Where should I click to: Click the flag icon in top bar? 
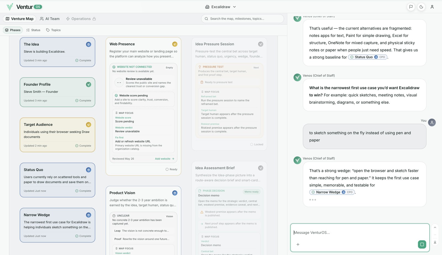pyautogui.click(x=411, y=7)
